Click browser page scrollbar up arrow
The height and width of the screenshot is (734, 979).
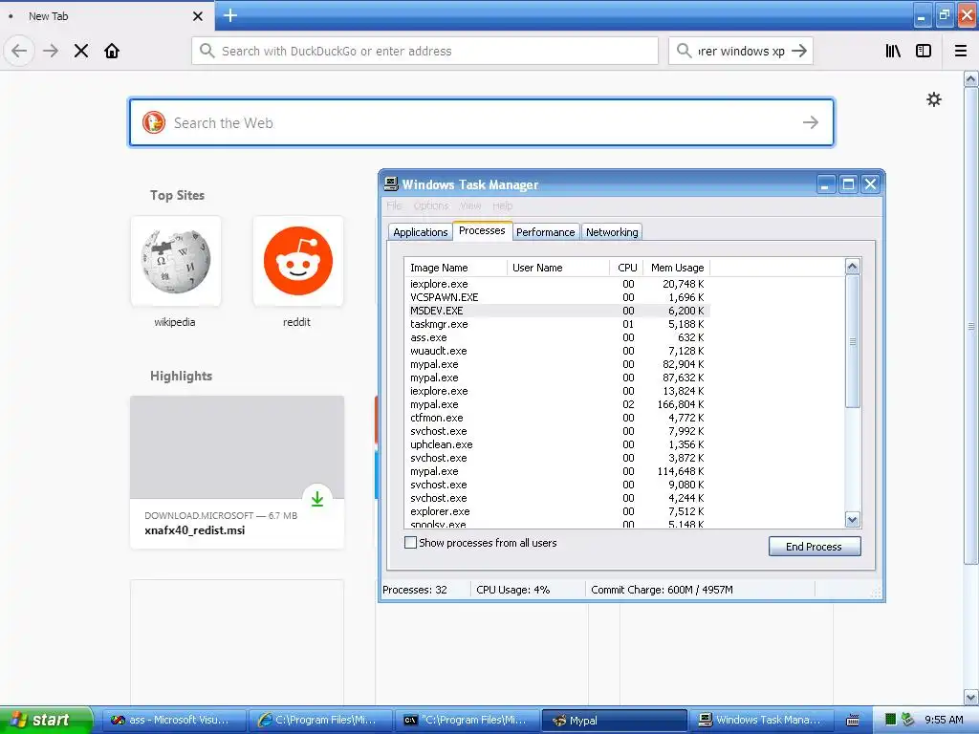[970, 78]
